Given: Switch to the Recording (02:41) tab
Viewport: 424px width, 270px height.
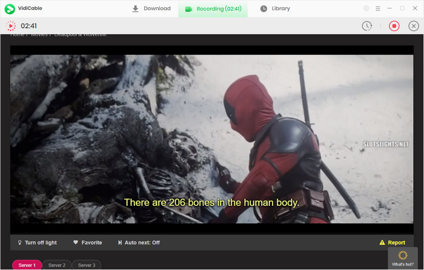Looking at the screenshot, I should [213, 9].
